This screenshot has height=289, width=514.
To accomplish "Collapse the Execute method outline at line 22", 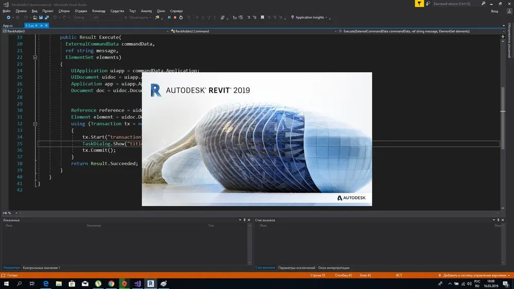I will [x=35, y=58].
